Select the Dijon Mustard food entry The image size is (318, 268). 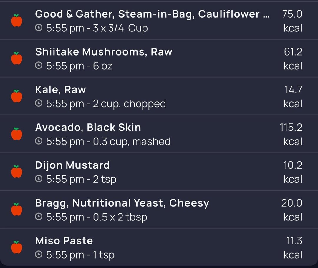[x=72, y=165]
